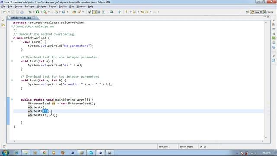This screenshot has width=277, height=156.
Task: Restore the left minimized view stack
Action: tap(3, 20)
